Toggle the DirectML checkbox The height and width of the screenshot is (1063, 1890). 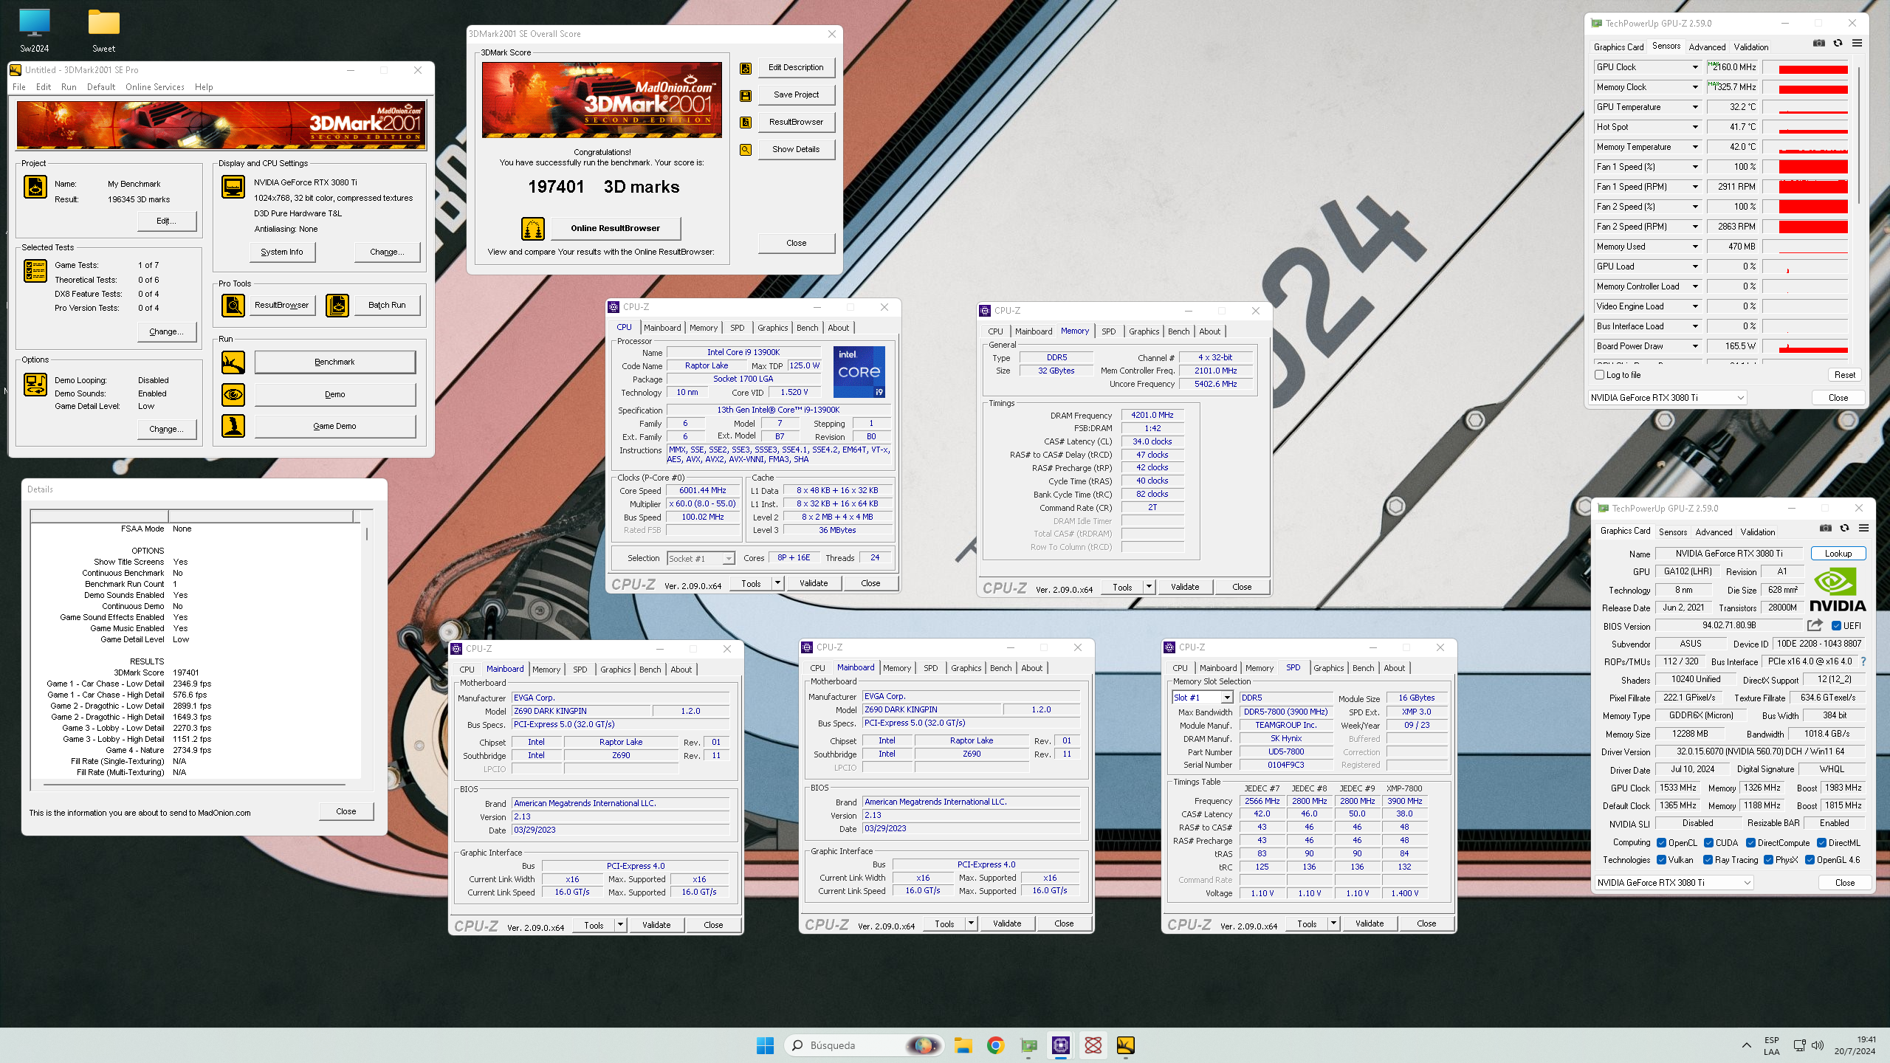pos(1822,843)
